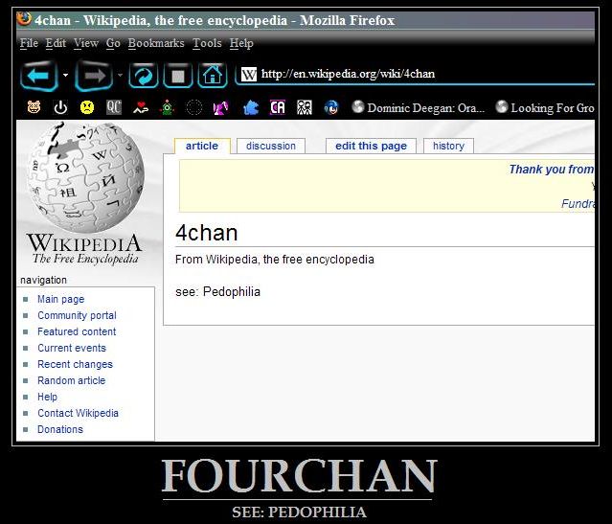Click the red heart bookmark icon
The width and height of the screenshot is (612, 524).
click(x=141, y=107)
